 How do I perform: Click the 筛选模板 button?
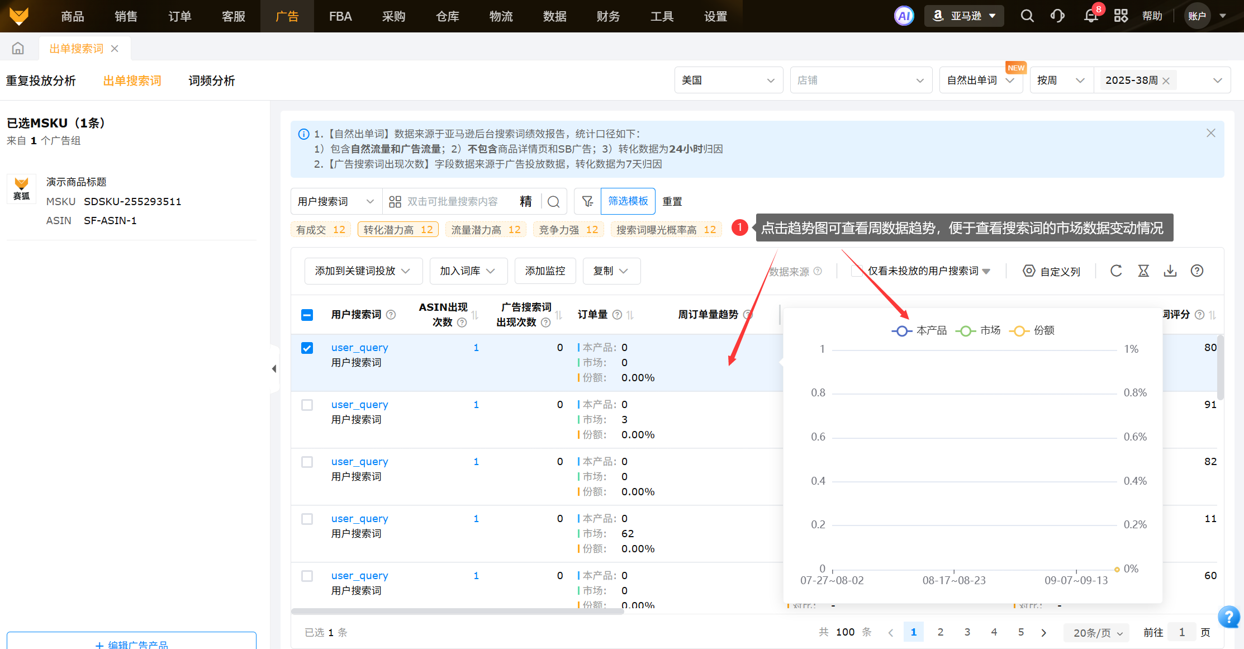[x=628, y=201]
